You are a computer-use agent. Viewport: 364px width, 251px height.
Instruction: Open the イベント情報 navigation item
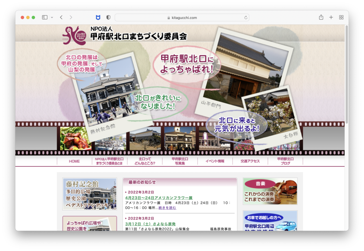coord(215,161)
